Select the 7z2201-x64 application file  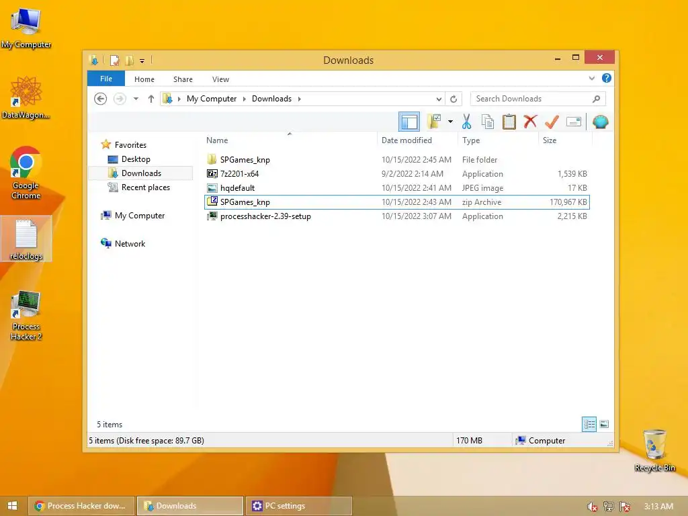tap(397, 174)
